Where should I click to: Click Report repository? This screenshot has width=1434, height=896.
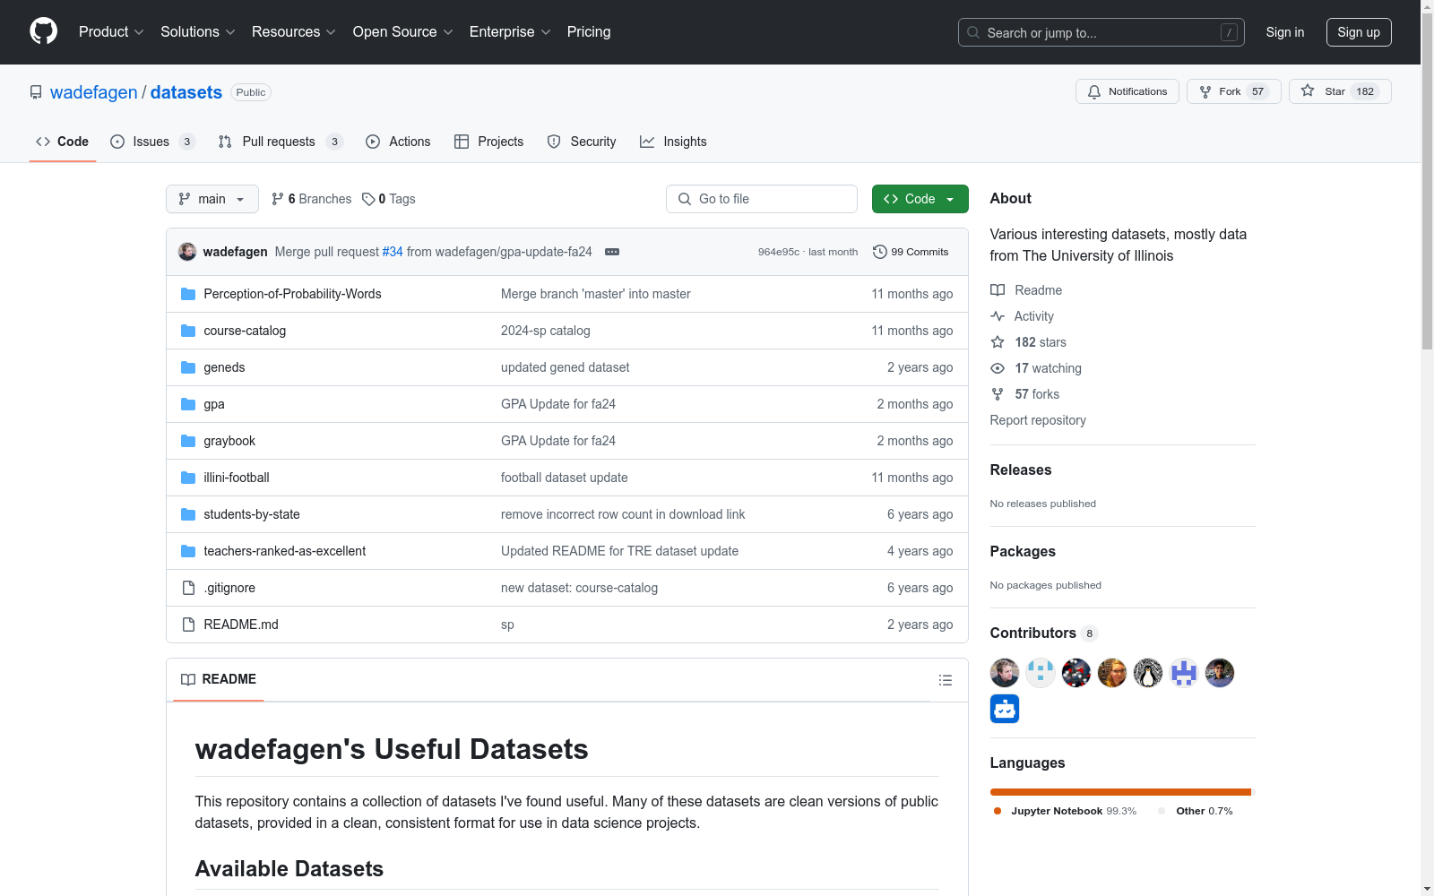click(x=1038, y=420)
